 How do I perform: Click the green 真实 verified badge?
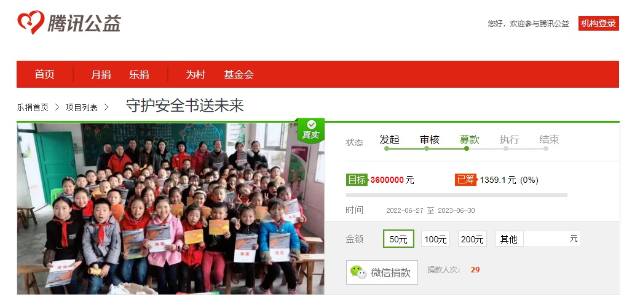tap(311, 130)
